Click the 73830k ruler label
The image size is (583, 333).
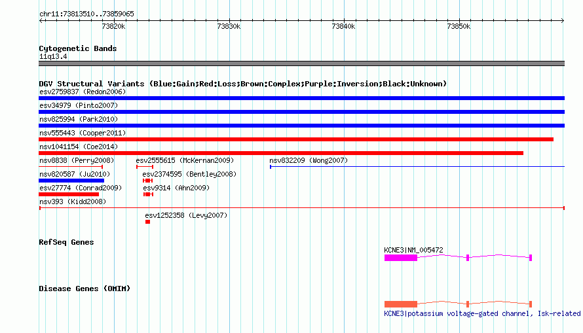[x=229, y=26]
